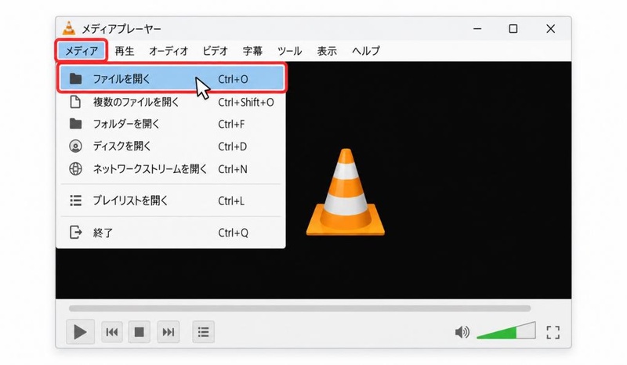Click the play button
This screenshot has height=365, width=627.
[80, 332]
